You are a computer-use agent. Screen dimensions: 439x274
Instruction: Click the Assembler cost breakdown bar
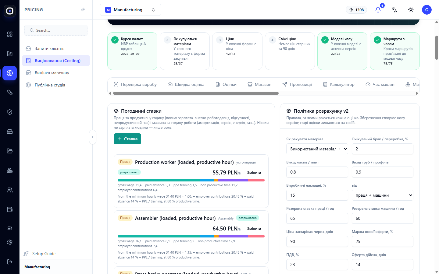tap(191, 236)
